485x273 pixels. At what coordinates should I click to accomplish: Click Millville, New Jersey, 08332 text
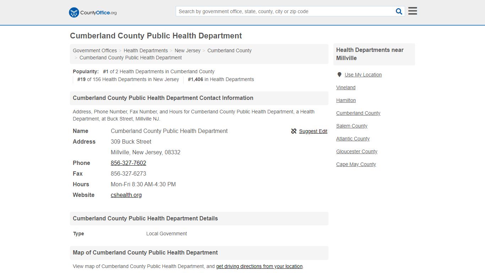[x=146, y=152]
